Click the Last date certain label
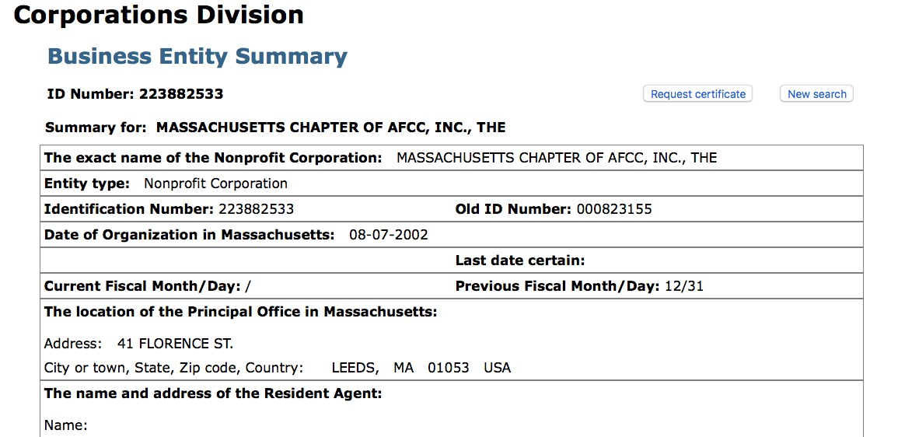The height and width of the screenshot is (437, 912). [519, 260]
